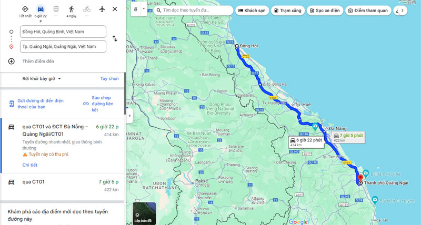Image resolution: width=421 pixels, height=225 pixels.
Task: Select the driving travel mode icon
Action: pos(41,9)
